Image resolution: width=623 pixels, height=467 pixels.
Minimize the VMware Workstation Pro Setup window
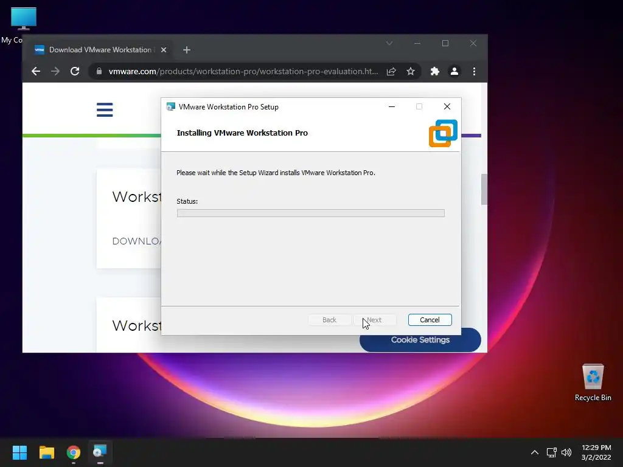pos(392,106)
